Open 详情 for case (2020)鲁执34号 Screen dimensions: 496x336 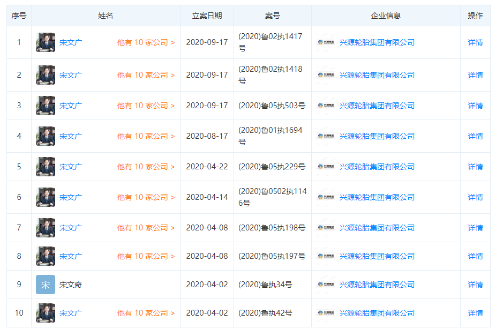475,285
